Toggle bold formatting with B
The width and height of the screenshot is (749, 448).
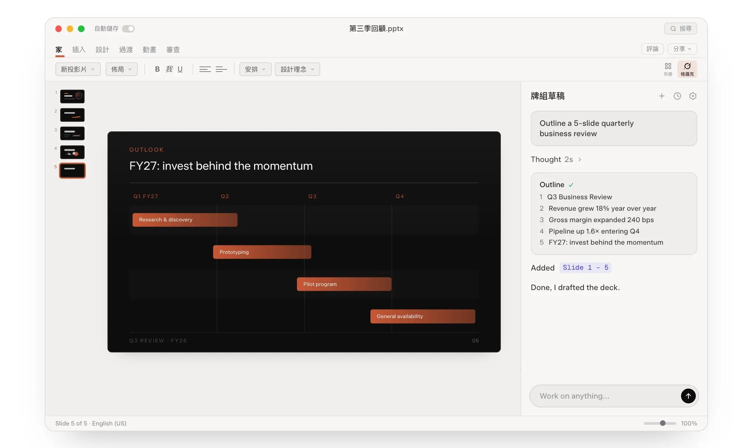[157, 69]
